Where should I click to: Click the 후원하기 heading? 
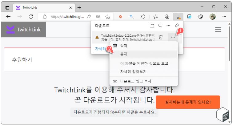pos(22,60)
